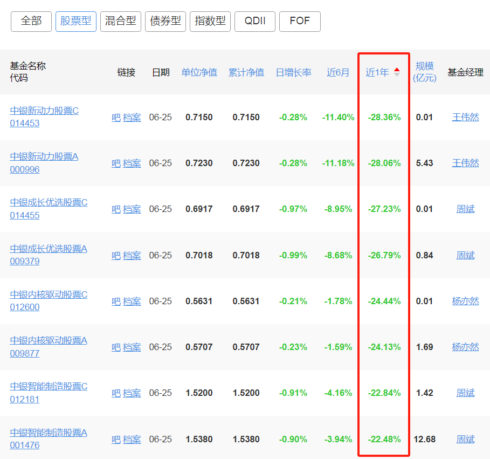Open the QDII tab
This screenshot has height=459, width=490.
[x=255, y=22]
